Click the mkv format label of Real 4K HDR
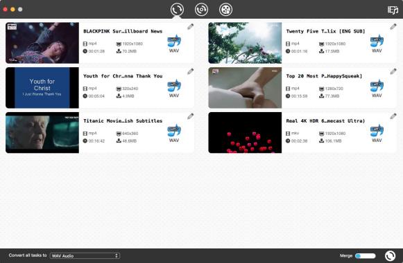 295,134
